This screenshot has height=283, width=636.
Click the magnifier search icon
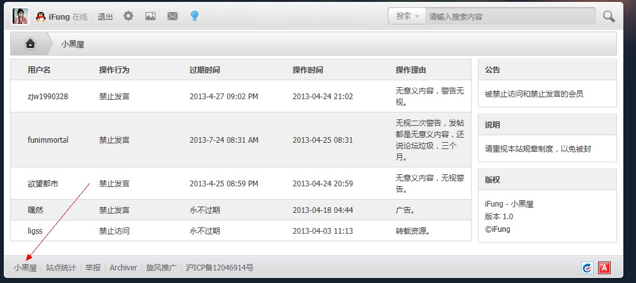[608, 16]
